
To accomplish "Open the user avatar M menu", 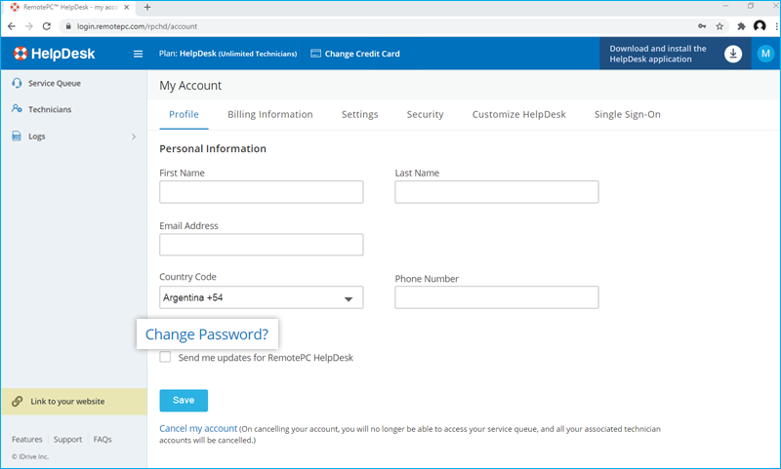I will point(765,54).
